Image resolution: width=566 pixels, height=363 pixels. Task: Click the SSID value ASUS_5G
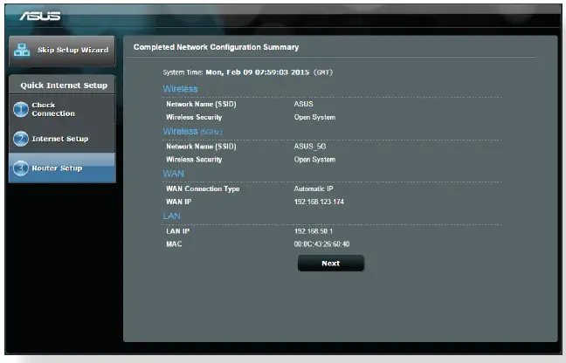(x=310, y=147)
